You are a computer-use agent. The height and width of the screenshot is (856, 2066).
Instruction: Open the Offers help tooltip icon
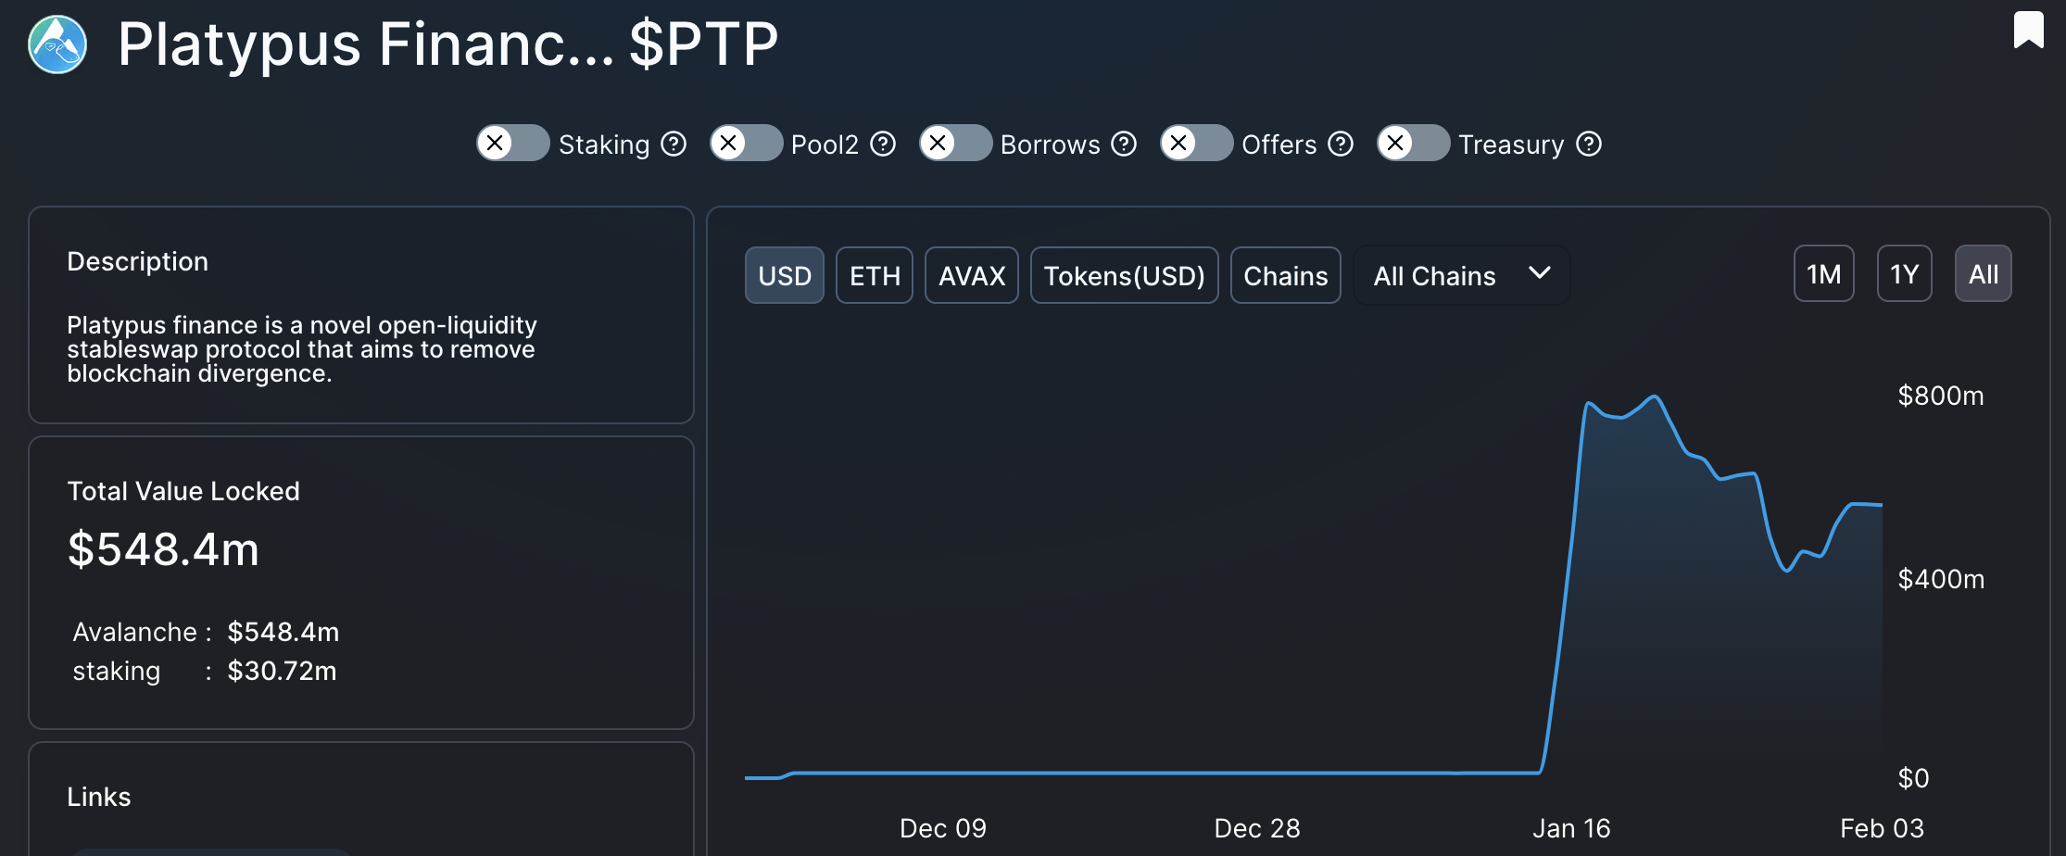(x=1341, y=145)
